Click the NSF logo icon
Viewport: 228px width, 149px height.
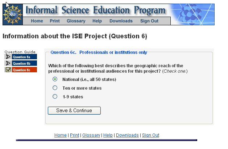13,14
